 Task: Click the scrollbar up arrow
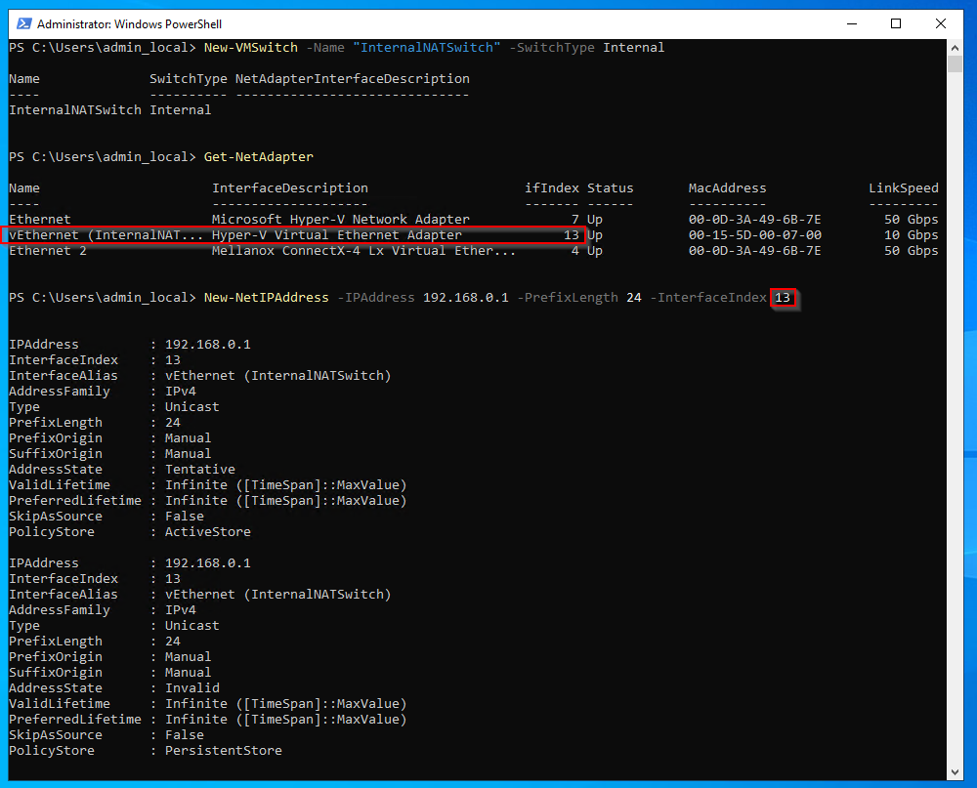pyautogui.click(x=955, y=47)
